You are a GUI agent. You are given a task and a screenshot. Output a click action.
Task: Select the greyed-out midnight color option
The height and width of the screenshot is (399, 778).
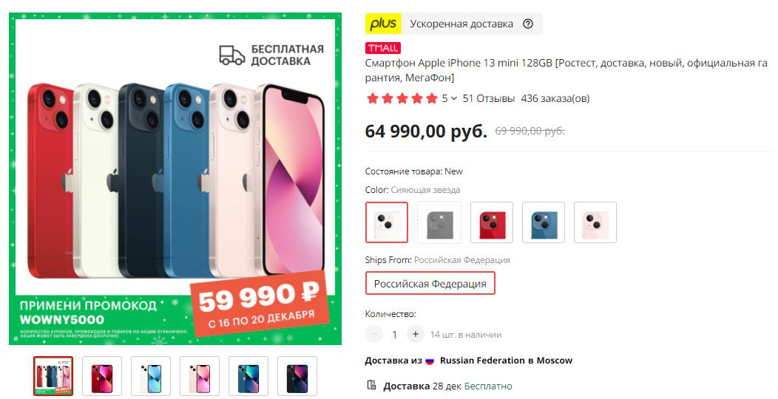(439, 222)
